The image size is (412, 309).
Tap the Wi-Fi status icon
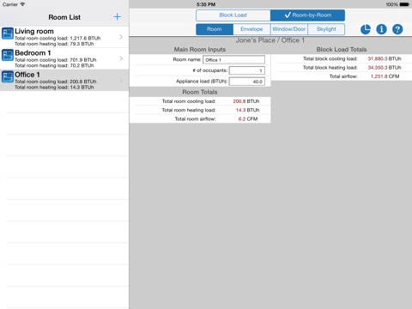tap(22, 4)
